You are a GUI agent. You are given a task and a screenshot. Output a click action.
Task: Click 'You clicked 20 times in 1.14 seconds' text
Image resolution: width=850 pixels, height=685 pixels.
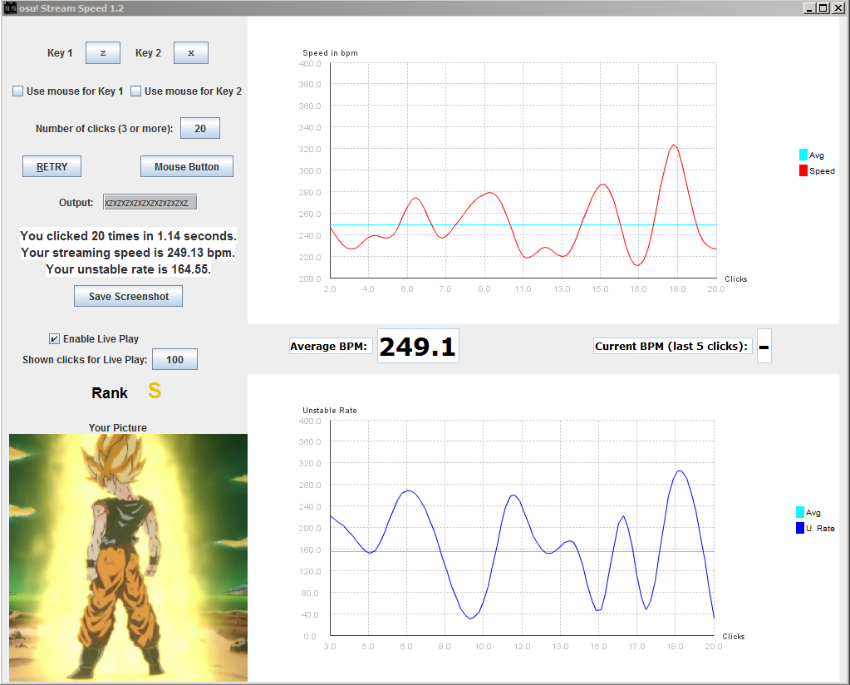129,236
